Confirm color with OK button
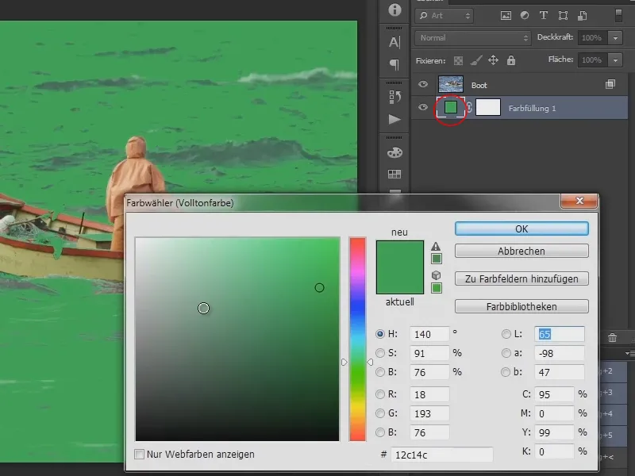This screenshot has height=476, width=635. pos(521,228)
